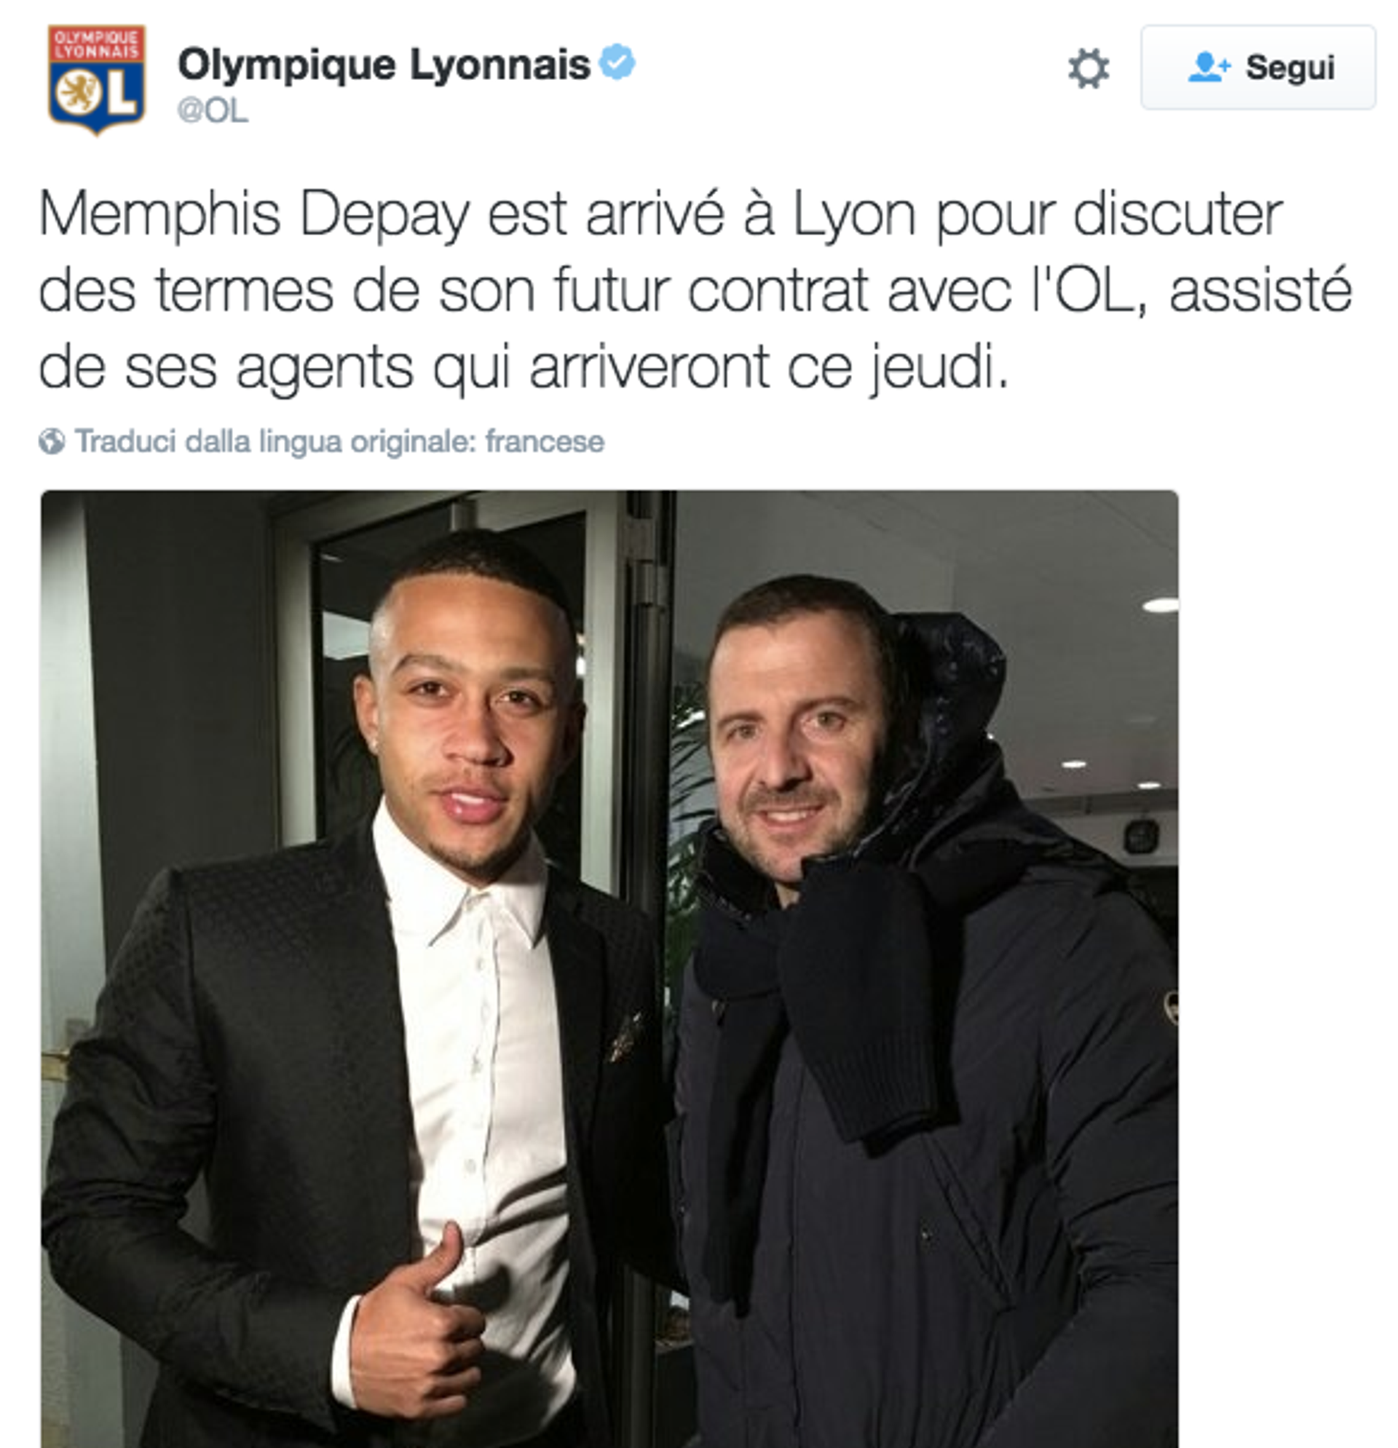Screen dimensions: 1398x1448
Task: Click the globe icon beside Traduci
Action: 52,442
